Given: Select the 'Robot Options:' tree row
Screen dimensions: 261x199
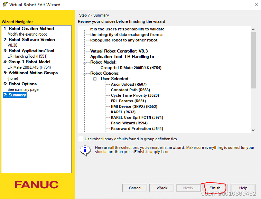Looking at the screenshot, I should click(104, 73).
